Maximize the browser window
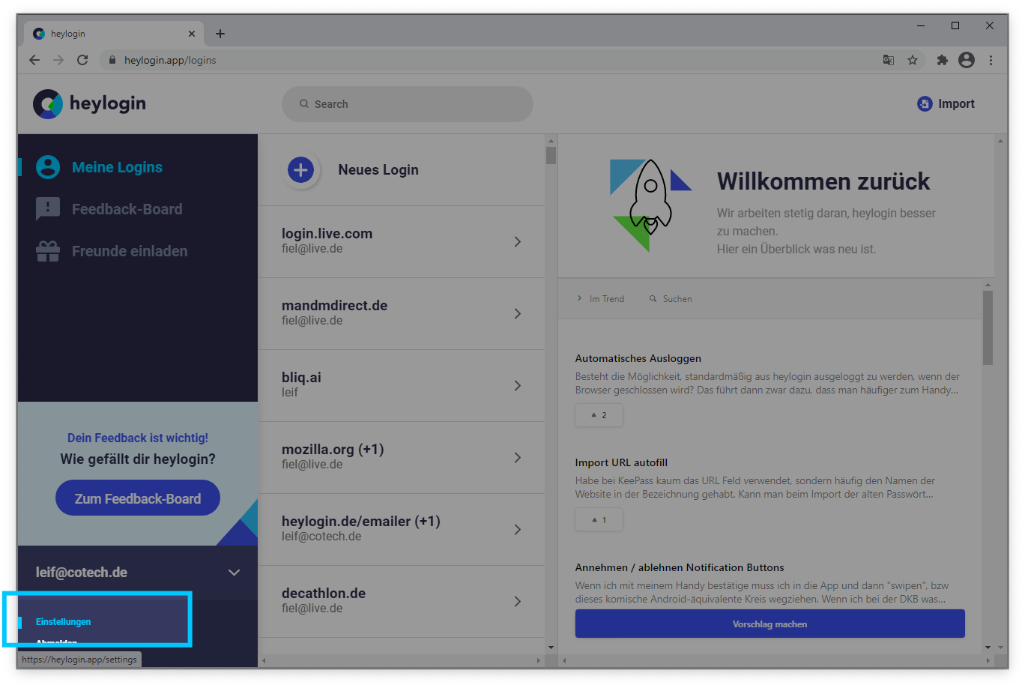This screenshot has width=1025, height=688. 955,25
